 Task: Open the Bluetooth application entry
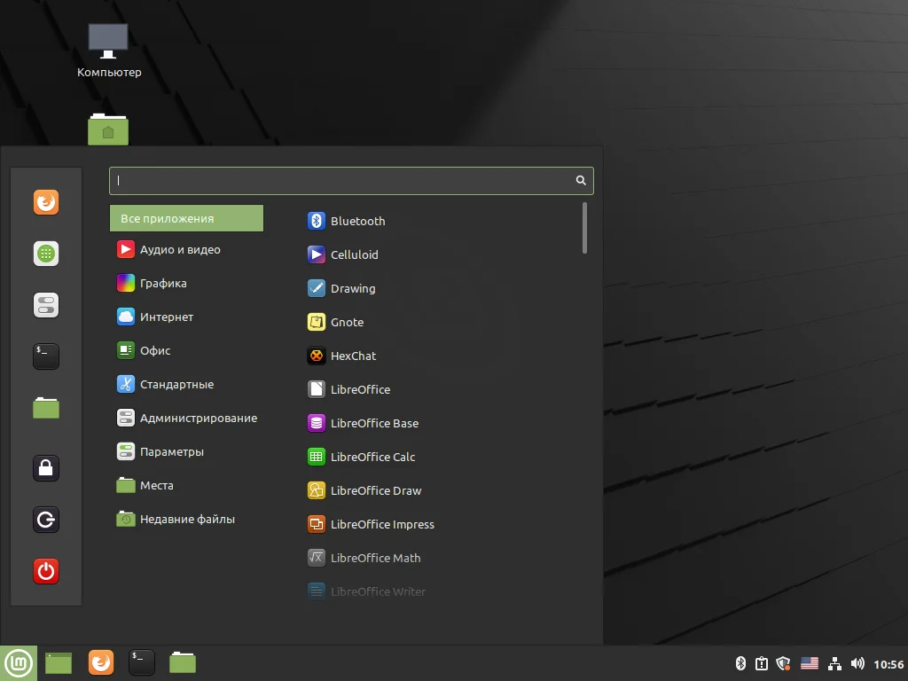pos(357,221)
